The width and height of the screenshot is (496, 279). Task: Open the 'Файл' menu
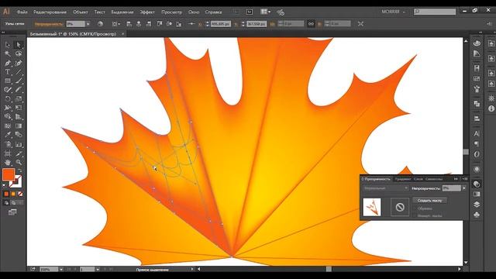(x=22, y=12)
